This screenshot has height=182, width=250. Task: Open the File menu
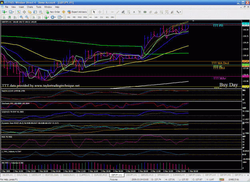(6, 7)
